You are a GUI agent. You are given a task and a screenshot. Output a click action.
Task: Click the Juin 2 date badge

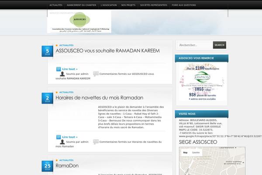click(47, 98)
